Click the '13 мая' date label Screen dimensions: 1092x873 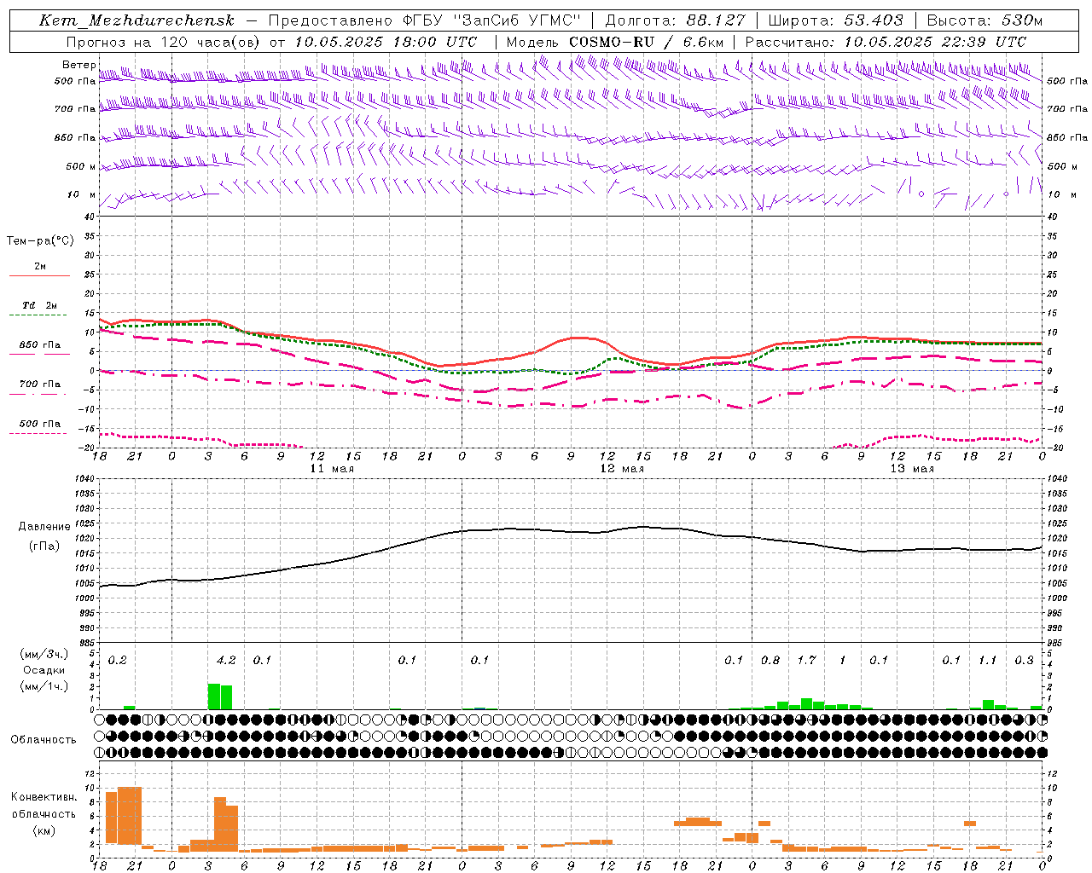click(912, 469)
